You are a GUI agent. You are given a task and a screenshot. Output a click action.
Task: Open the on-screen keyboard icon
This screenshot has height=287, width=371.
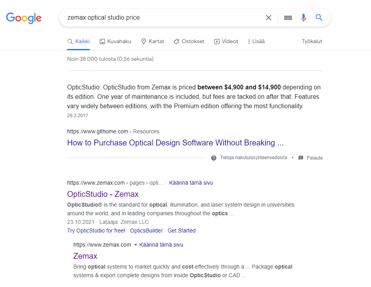[288, 18]
